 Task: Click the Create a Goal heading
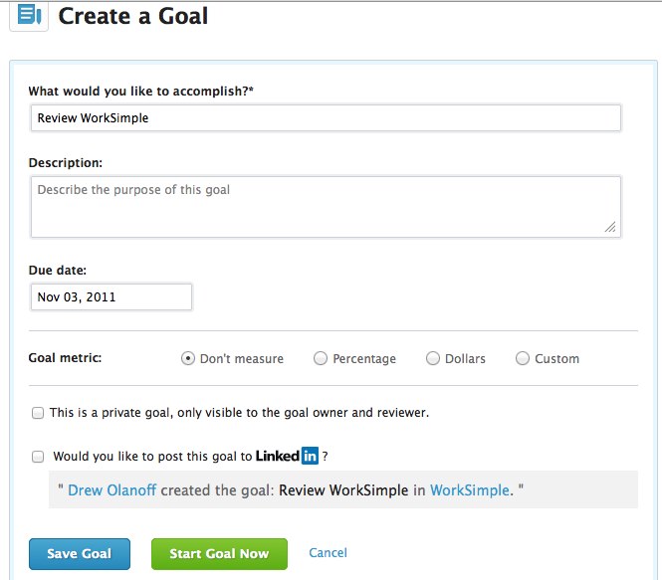[133, 16]
